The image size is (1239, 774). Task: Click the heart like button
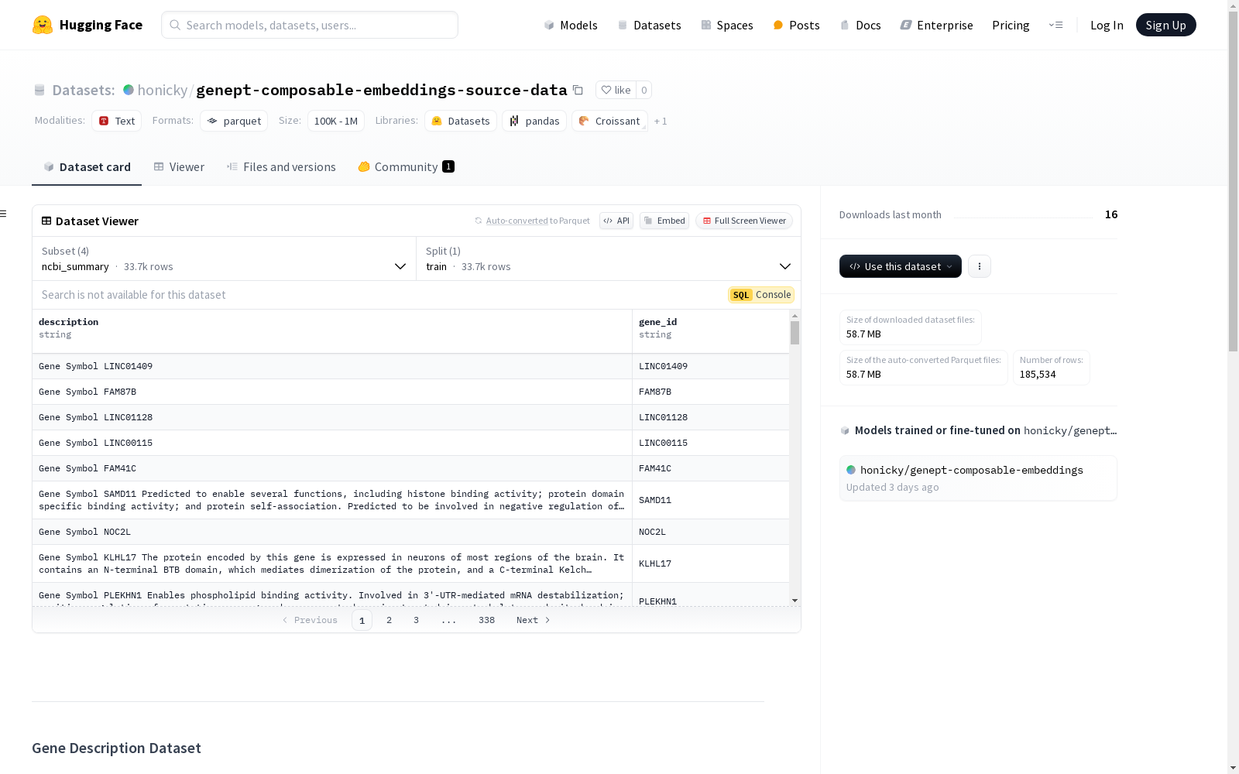(616, 90)
